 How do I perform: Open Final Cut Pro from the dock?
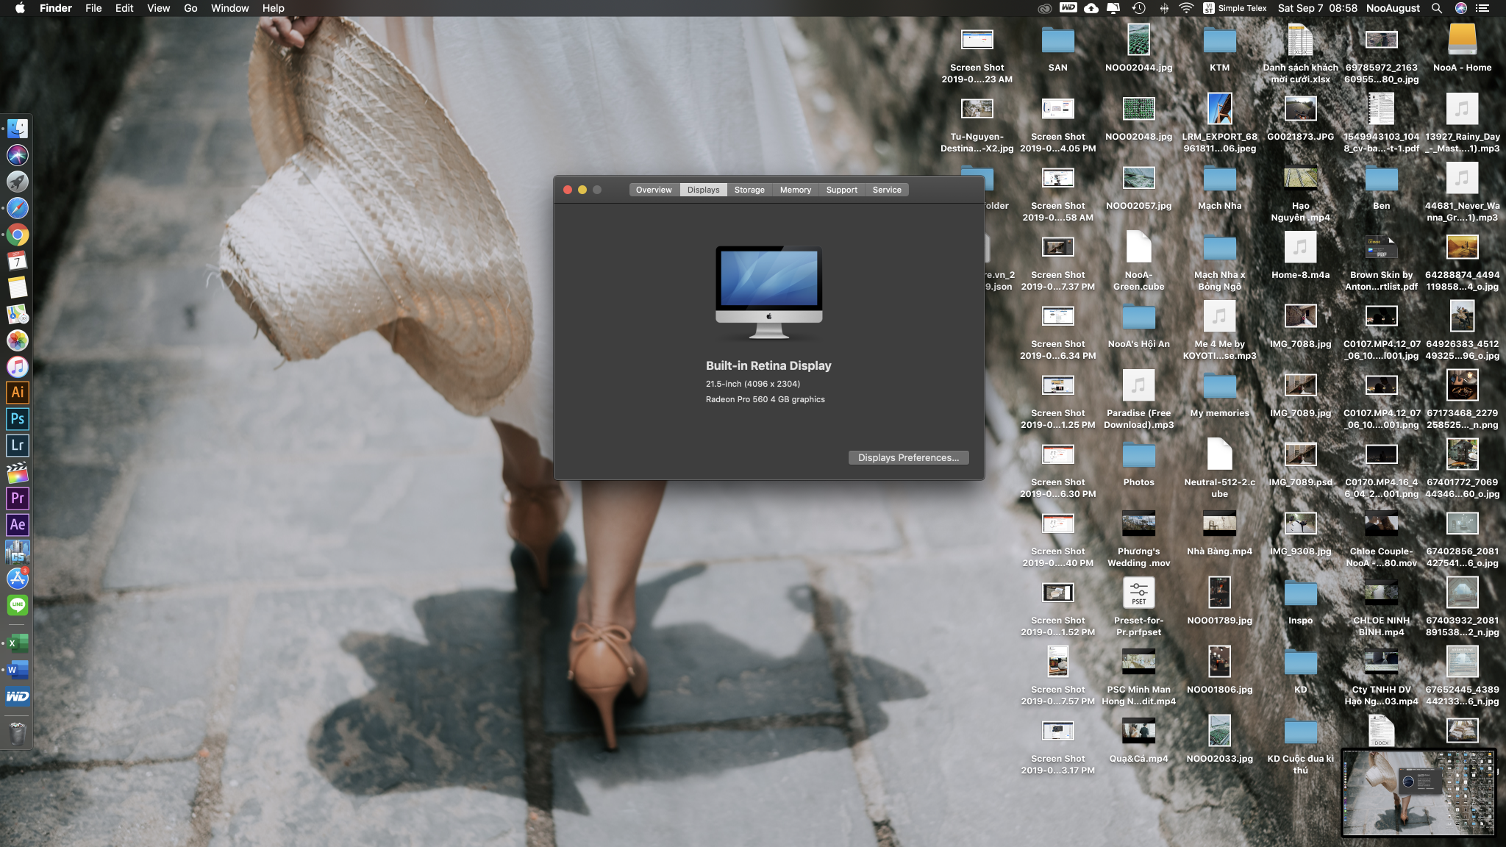18,472
